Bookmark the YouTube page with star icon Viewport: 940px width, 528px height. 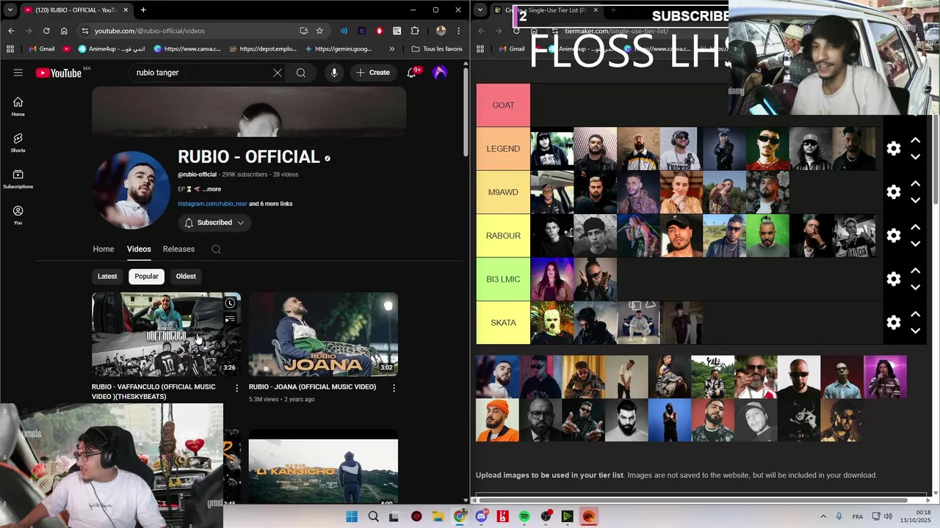(319, 31)
